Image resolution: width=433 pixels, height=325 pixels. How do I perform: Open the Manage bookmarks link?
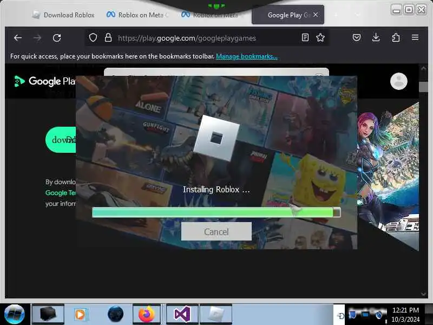tap(247, 56)
